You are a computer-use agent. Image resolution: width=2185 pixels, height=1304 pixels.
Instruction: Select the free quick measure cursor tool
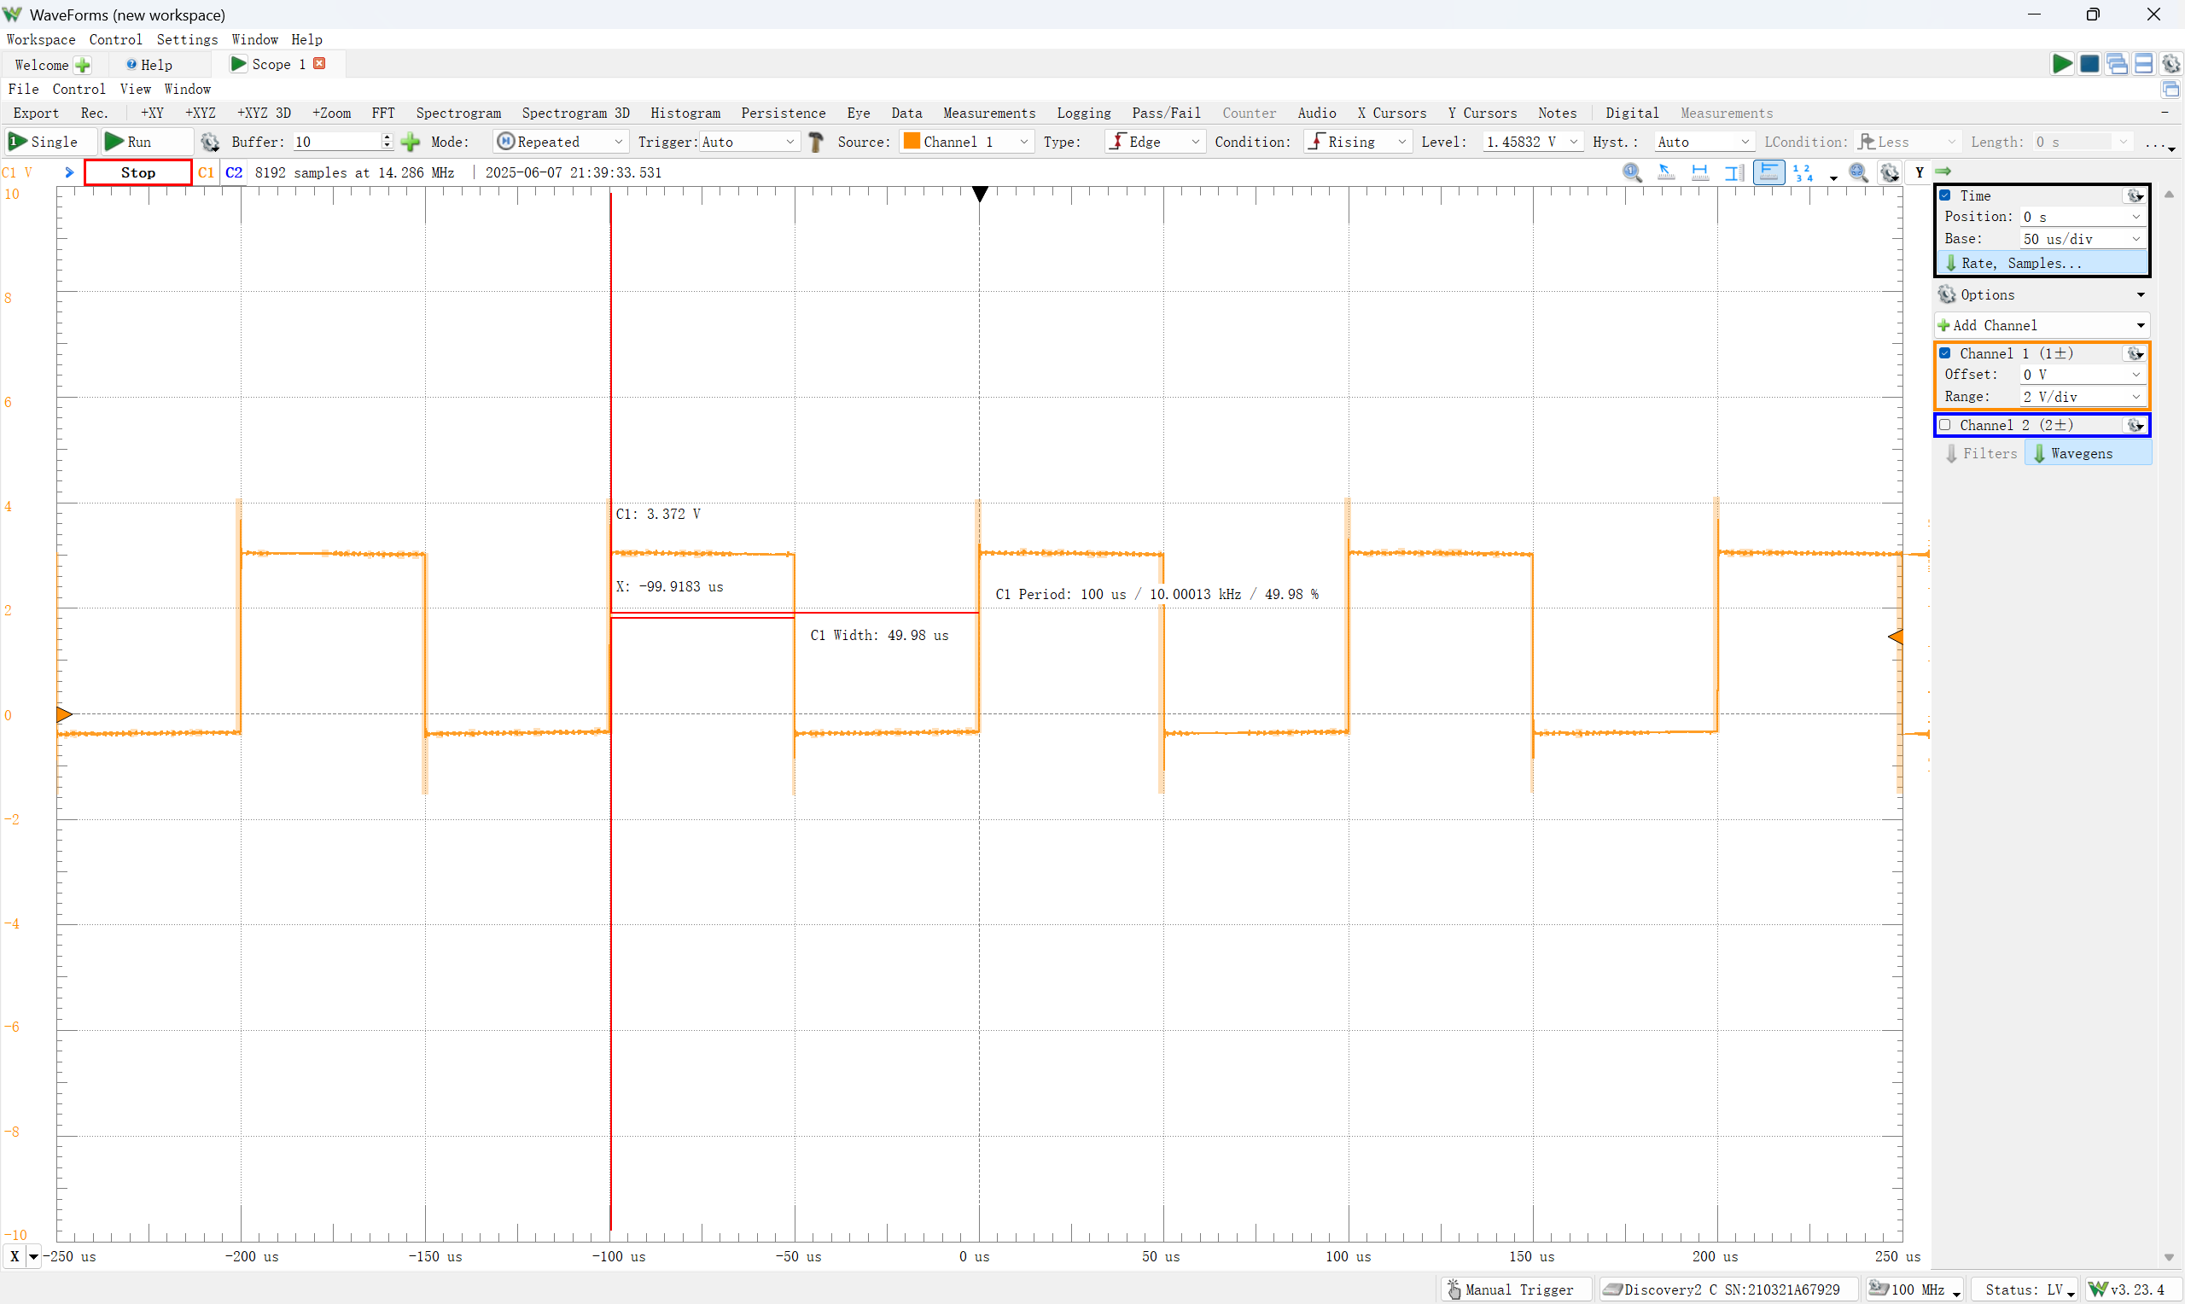[x=1666, y=172]
